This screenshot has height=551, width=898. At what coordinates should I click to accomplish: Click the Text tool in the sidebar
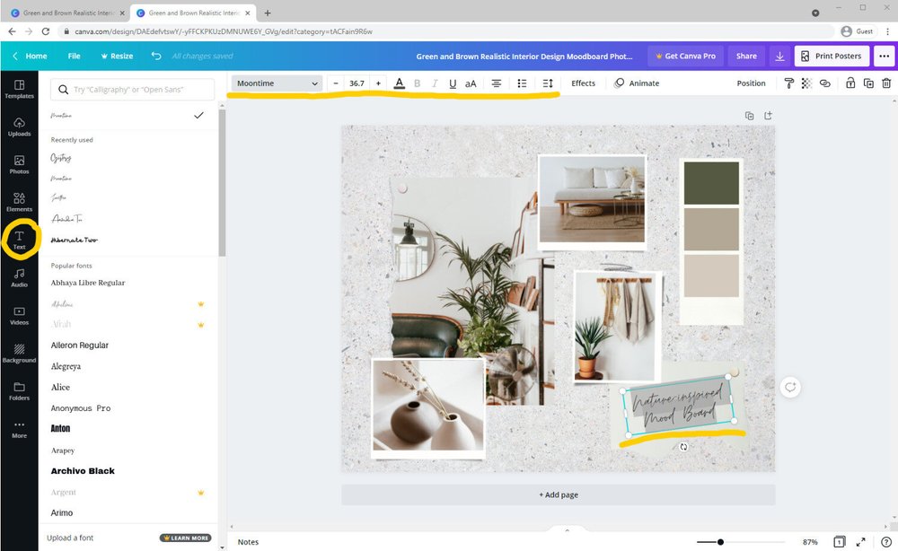[19, 240]
